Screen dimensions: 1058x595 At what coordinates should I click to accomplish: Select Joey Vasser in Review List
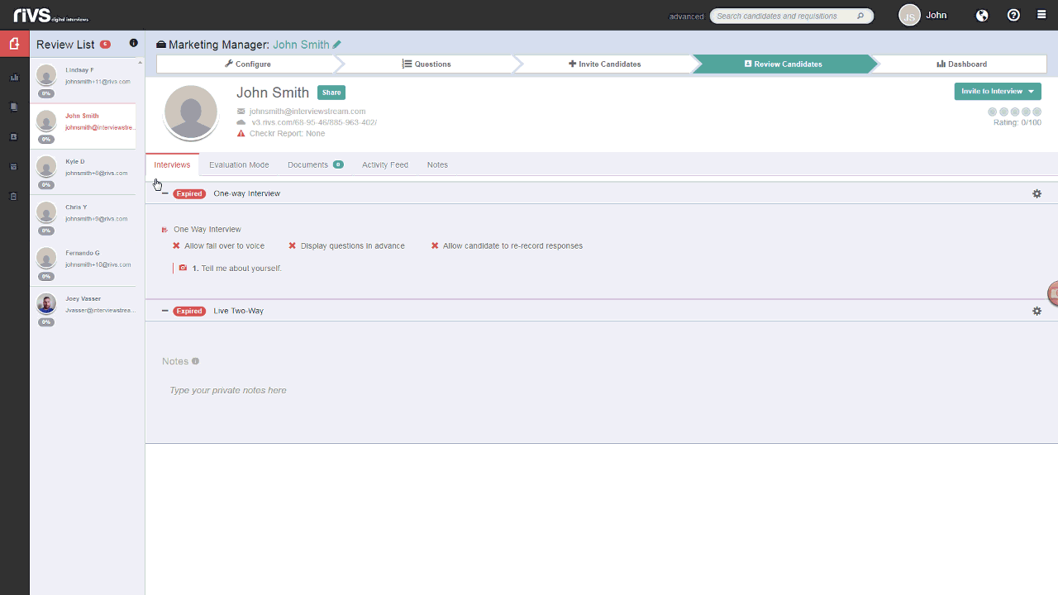tap(83, 309)
